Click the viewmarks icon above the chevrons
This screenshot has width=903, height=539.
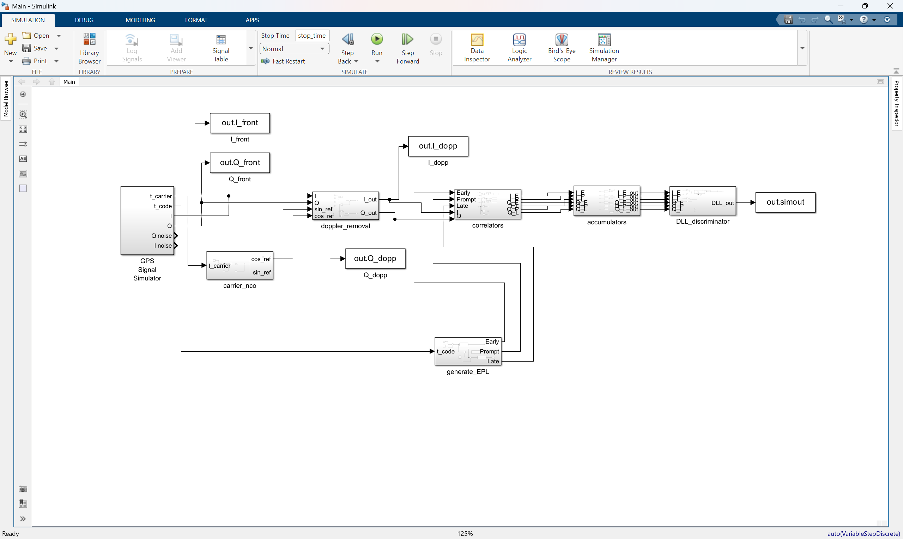coord(23,504)
